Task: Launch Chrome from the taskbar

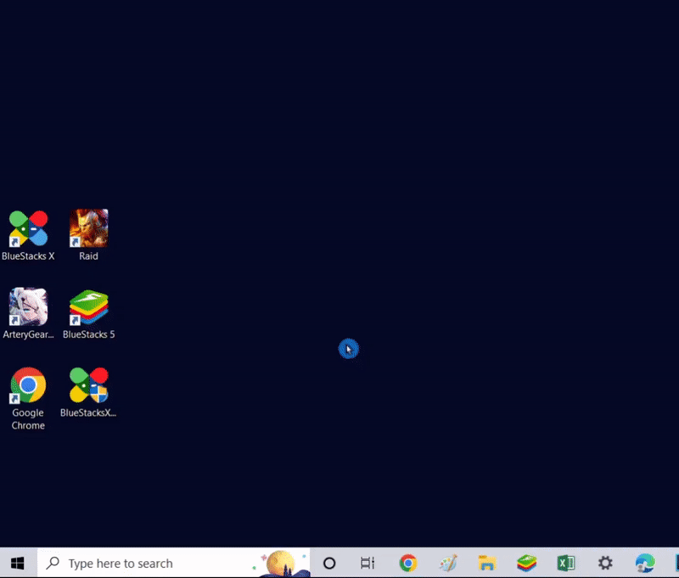Action: [408, 563]
